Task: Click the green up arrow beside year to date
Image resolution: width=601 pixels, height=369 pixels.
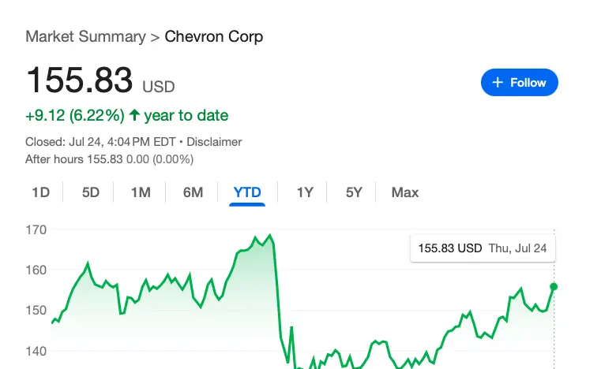Action: pos(134,116)
